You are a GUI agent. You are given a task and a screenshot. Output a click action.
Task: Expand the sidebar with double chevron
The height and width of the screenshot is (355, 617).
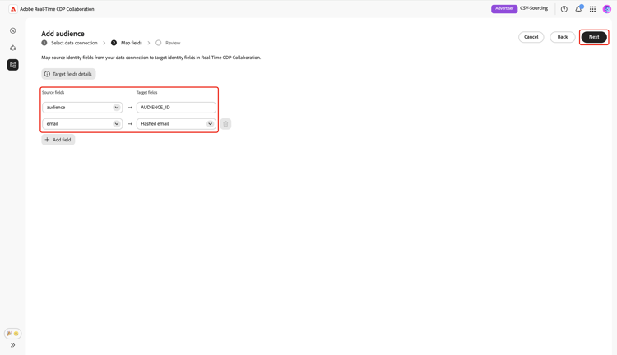click(x=13, y=345)
